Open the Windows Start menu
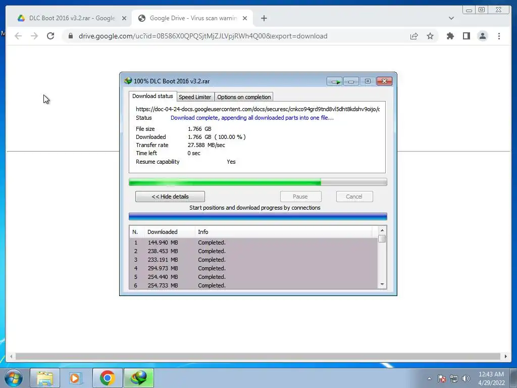The image size is (517, 388). (x=14, y=378)
